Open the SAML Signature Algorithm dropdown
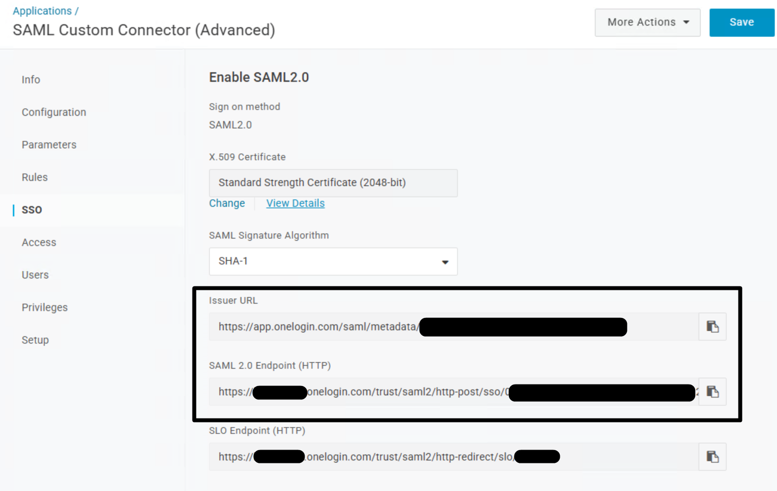This screenshot has height=491, width=777. [333, 261]
